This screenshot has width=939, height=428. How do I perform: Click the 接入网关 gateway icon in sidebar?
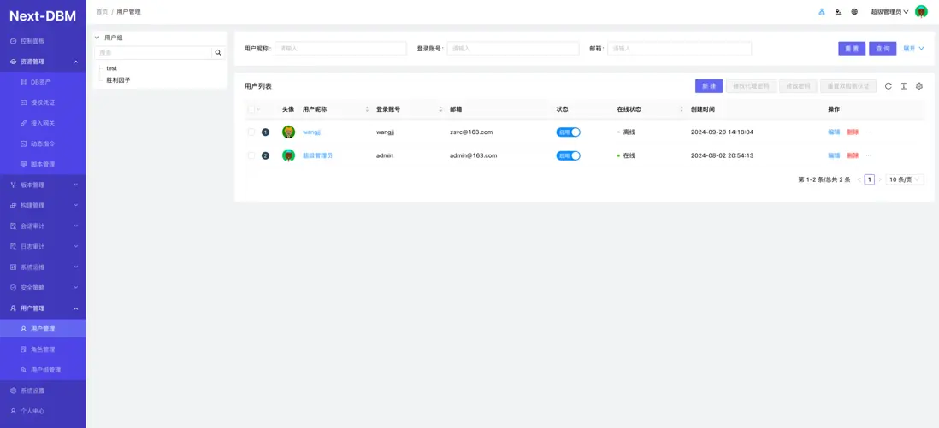coord(23,123)
